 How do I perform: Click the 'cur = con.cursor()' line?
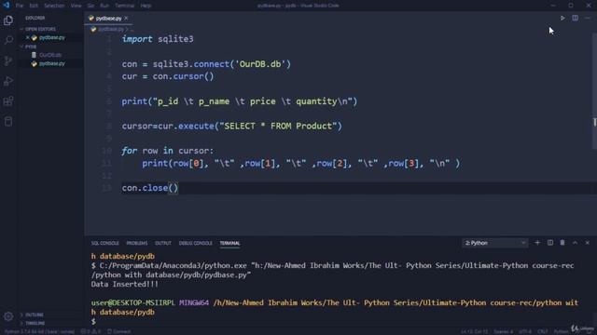click(168, 76)
